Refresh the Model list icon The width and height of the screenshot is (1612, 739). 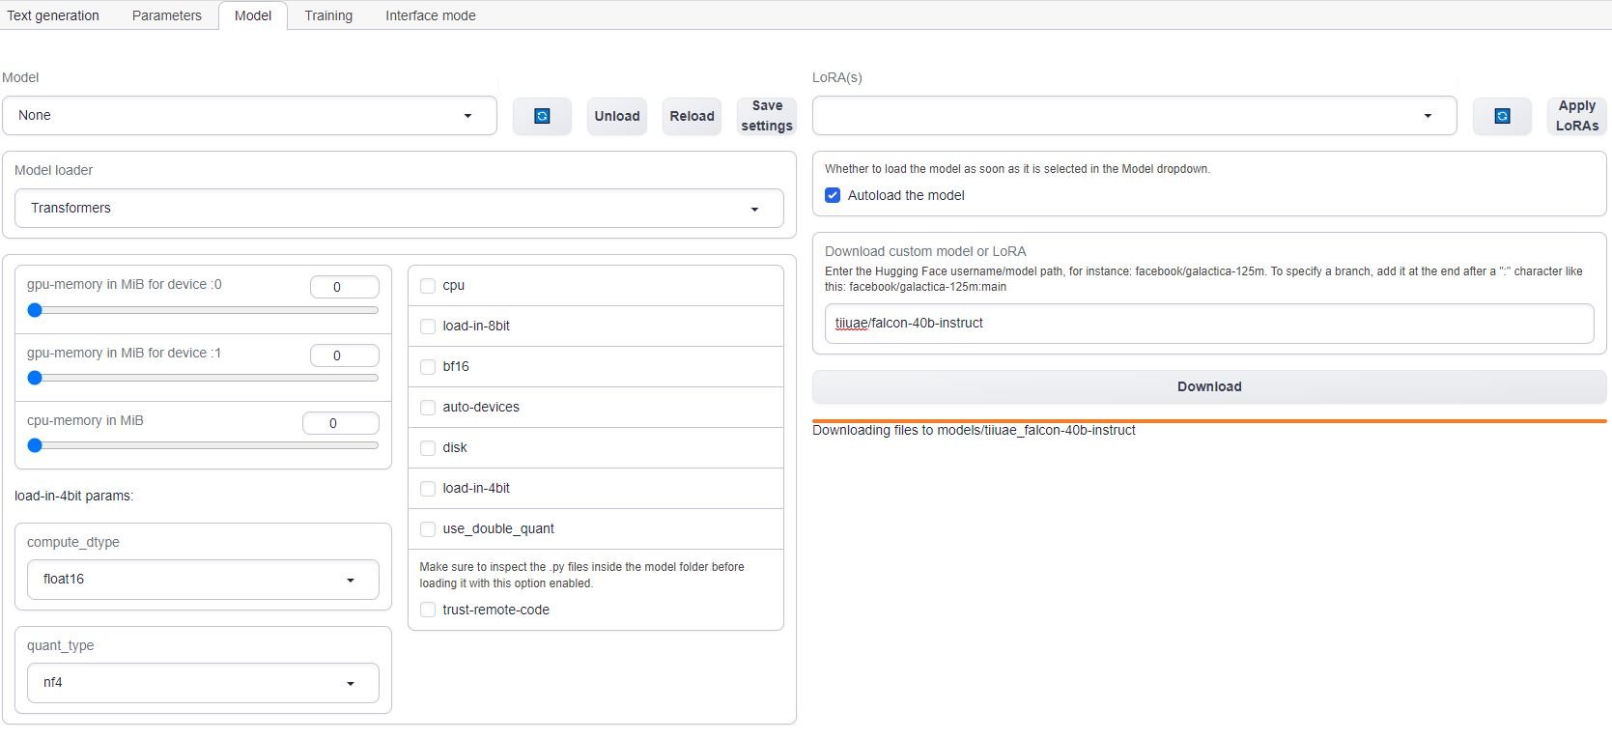coord(542,116)
